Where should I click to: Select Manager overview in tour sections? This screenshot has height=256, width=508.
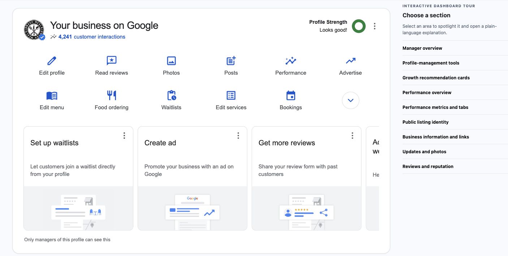pos(455,48)
